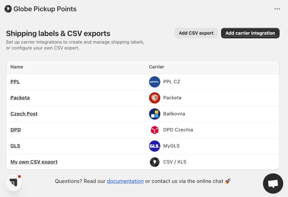This screenshot has width=288, height=197.
Task: Open the bottom-left notification widget with red dot
Action: click(x=13, y=182)
